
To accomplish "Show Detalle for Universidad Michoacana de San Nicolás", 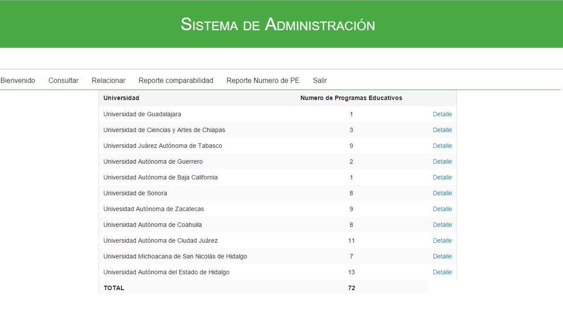I will pos(442,256).
